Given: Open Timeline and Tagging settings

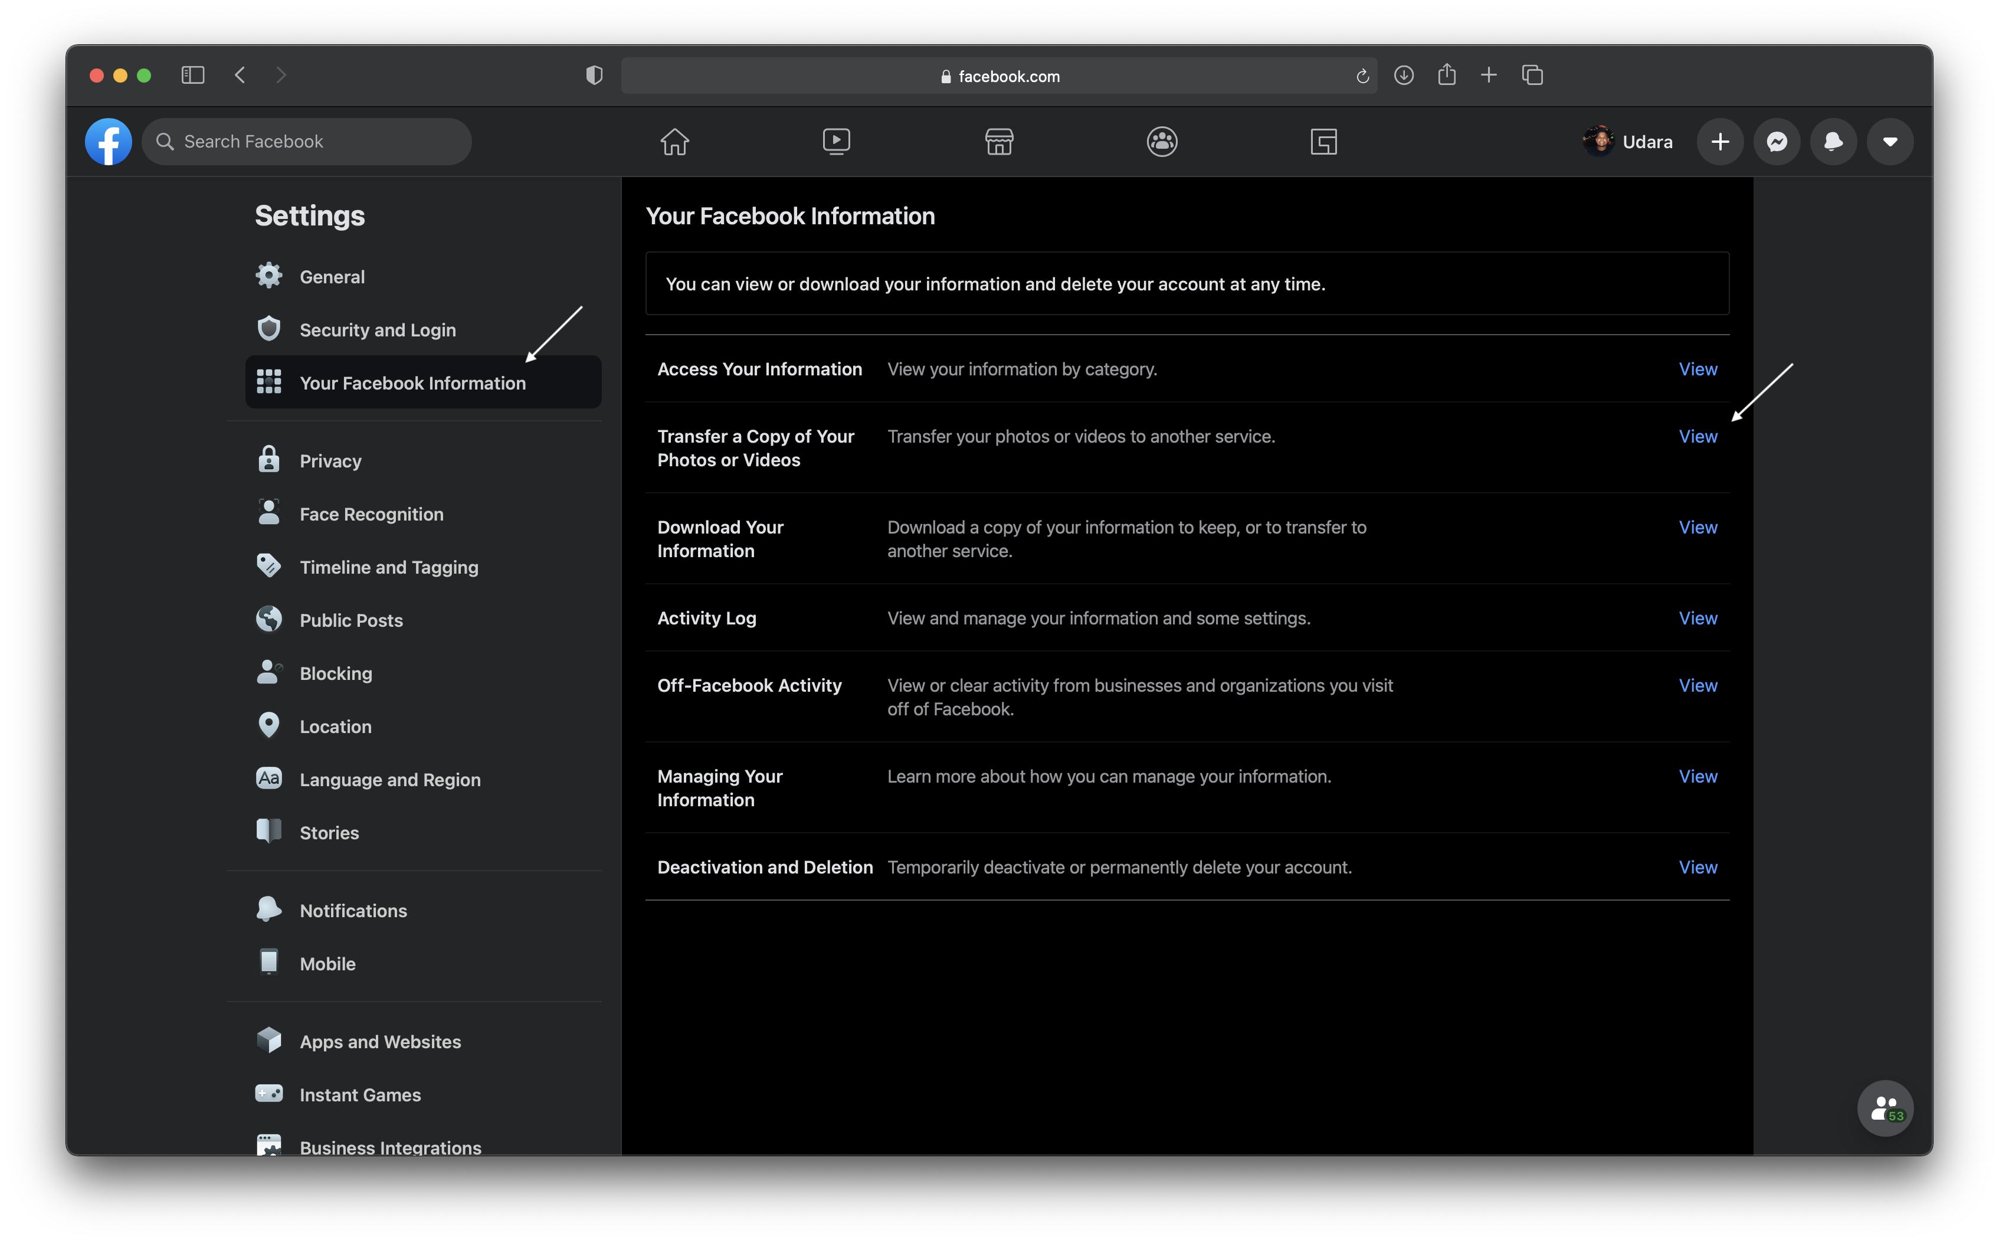Looking at the screenshot, I should 423,567.
